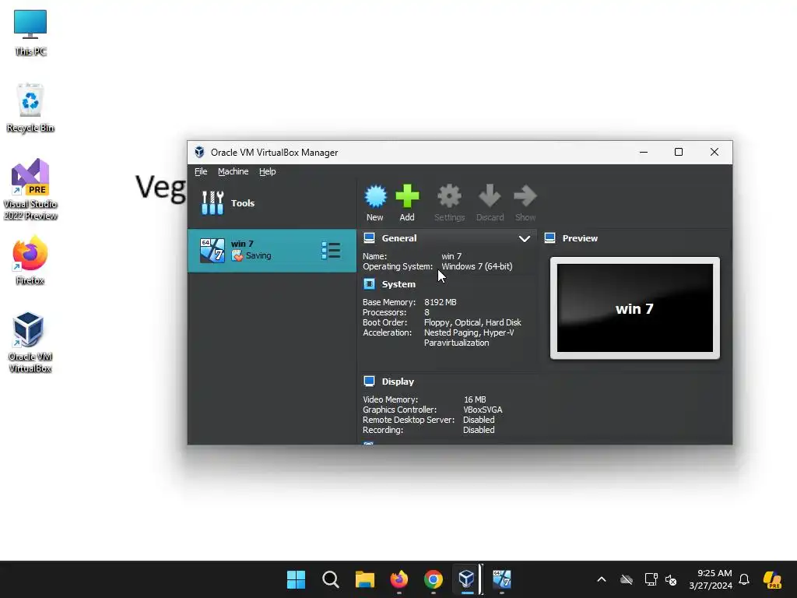The image size is (797, 598).
Task: Open the Windows Start button
Action: coord(297,579)
